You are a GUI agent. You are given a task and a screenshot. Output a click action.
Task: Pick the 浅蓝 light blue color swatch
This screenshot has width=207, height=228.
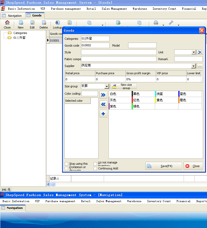167,94
